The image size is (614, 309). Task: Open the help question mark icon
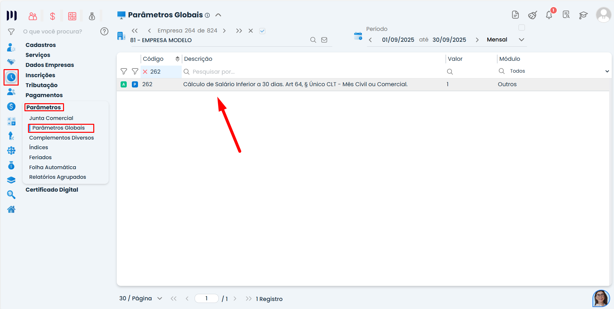tap(104, 31)
